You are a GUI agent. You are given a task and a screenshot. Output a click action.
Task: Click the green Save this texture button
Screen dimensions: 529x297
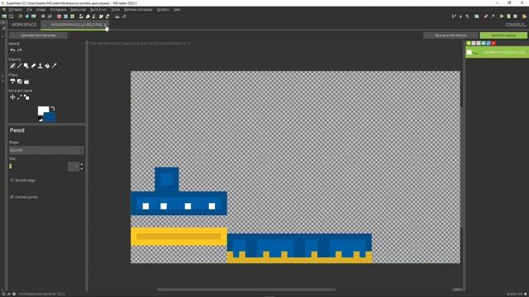(503, 35)
